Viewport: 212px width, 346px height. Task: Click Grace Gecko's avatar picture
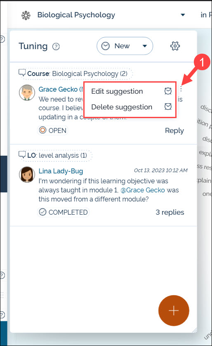pos(27,92)
